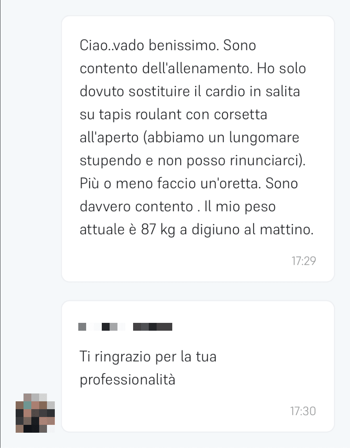This screenshot has width=350, height=448.
Task: Click the pixelated sender avatar
Action: tap(35, 413)
